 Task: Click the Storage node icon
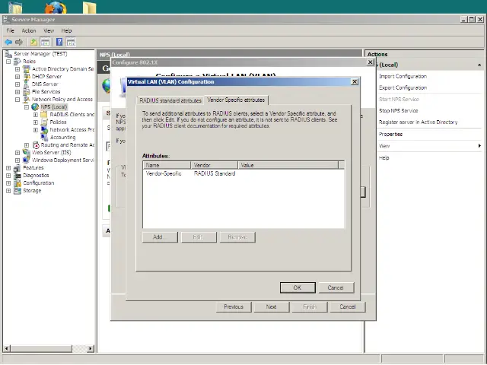coord(18,191)
